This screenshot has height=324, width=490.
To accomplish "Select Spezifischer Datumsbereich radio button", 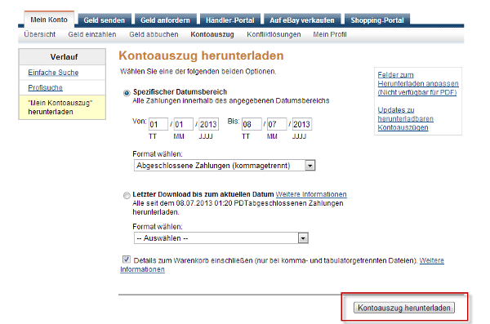I will tap(127, 93).
